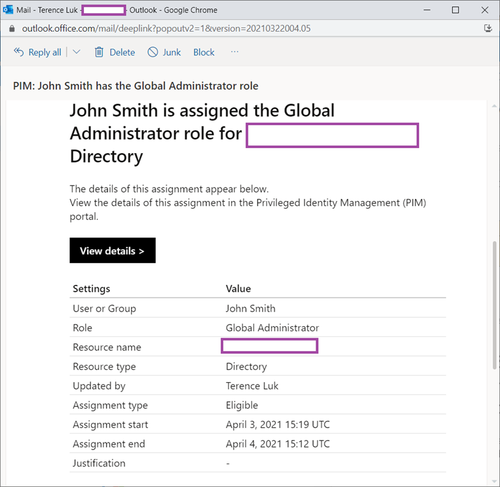500x487 pixels.
Task: Expand the reply options dropdown chevron
Action: coord(76,52)
